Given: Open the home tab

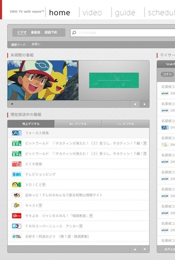Looking at the screenshot, I should [x=59, y=12].
